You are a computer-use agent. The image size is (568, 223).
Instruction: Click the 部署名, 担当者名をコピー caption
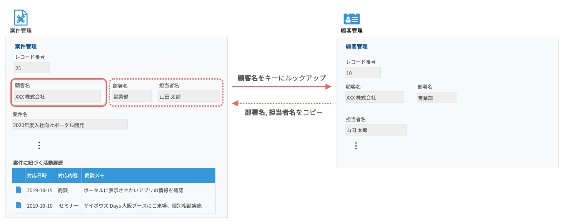point(284,113)
